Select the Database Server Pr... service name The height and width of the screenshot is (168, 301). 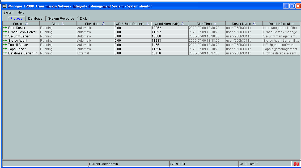24,53
